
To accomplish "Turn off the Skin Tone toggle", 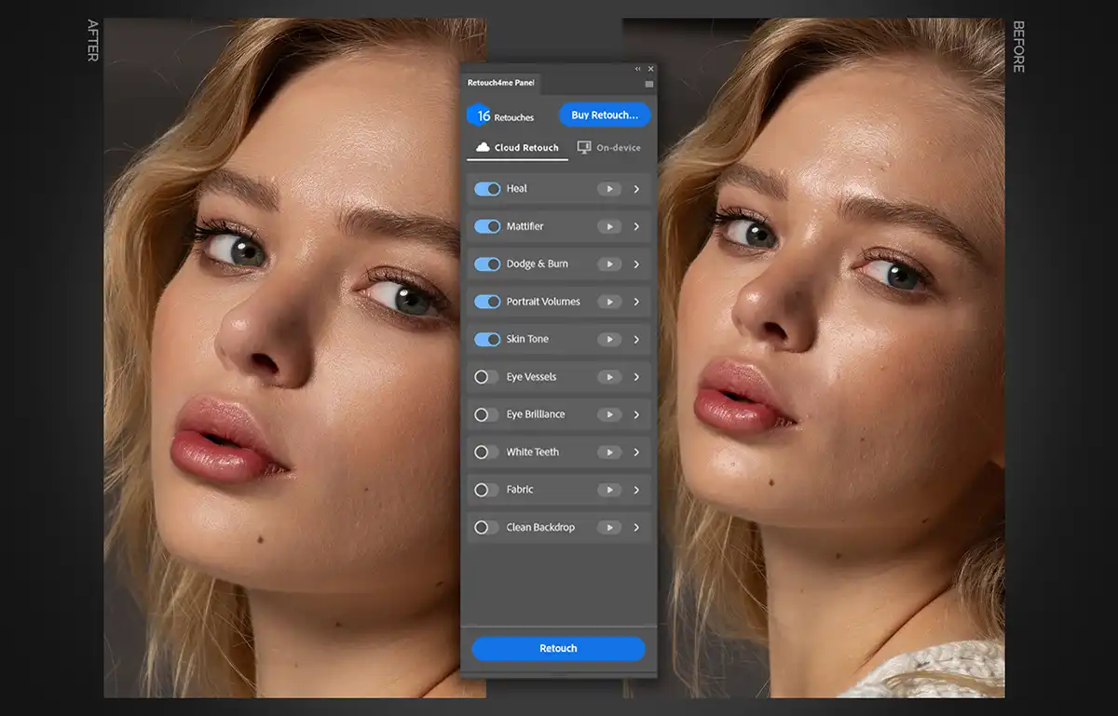I will tap(487, 339).
